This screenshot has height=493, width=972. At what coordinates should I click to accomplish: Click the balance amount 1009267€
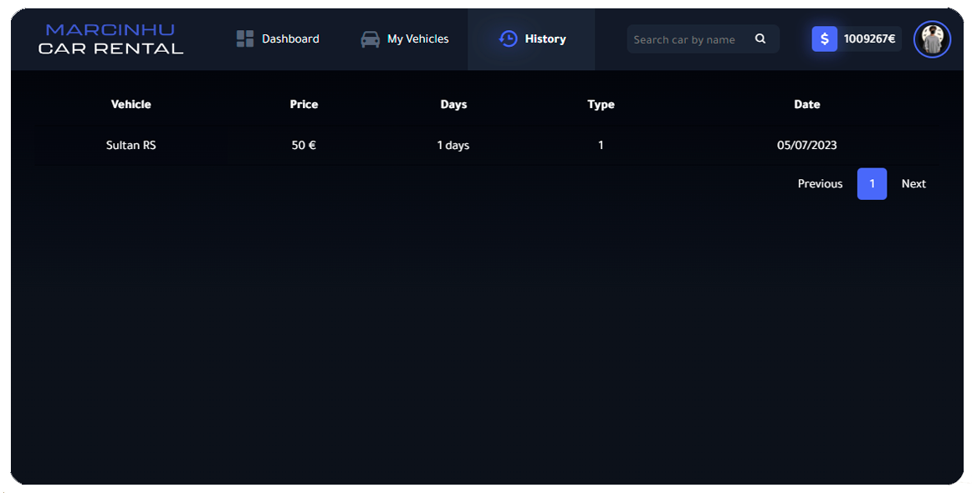pos(869,38)
